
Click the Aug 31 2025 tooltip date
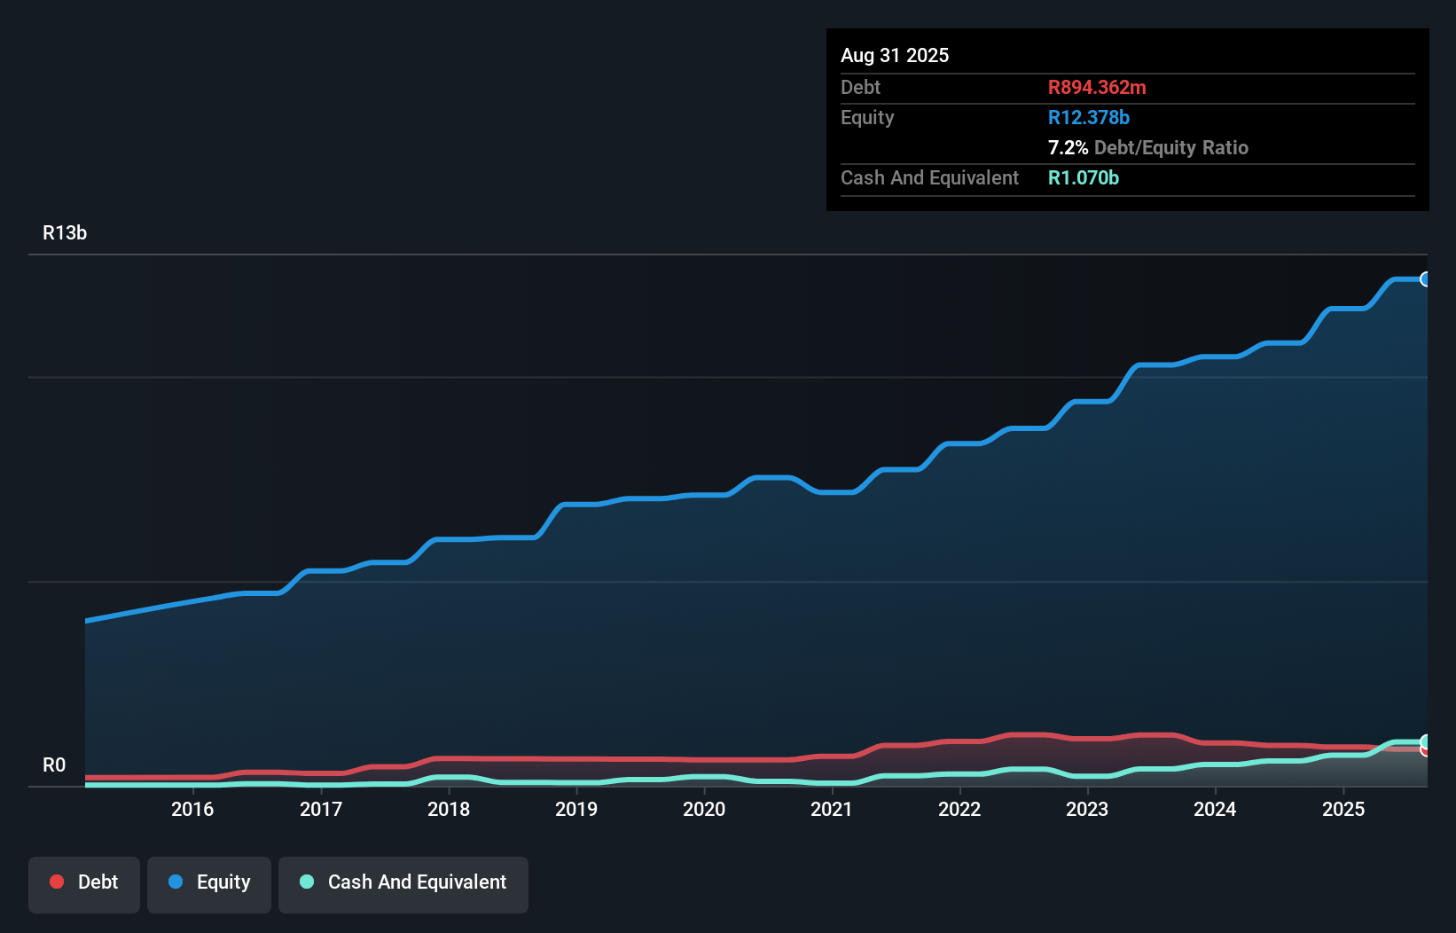coord(895,56)
